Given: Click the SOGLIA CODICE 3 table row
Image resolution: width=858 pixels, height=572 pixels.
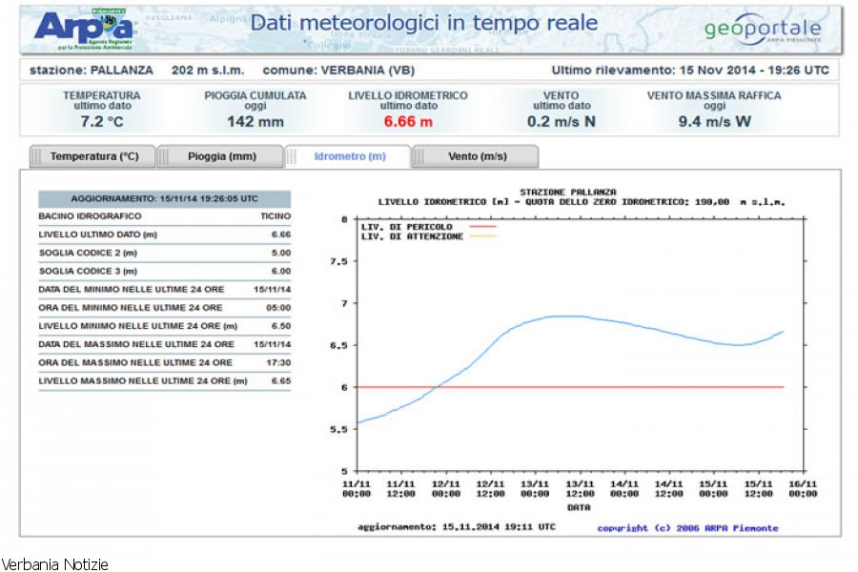Looking at the screenshot, I should click(164, 271).
